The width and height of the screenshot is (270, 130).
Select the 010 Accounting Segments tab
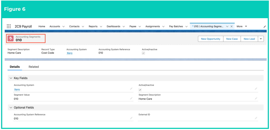coord(208,26)
